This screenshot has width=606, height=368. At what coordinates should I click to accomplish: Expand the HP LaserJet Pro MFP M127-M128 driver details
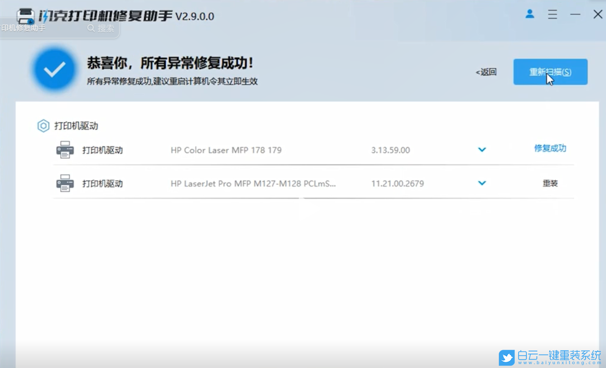click(x=482, y=183)
